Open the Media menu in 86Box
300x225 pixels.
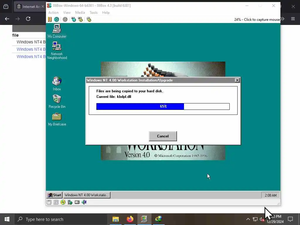pos(80,13)
